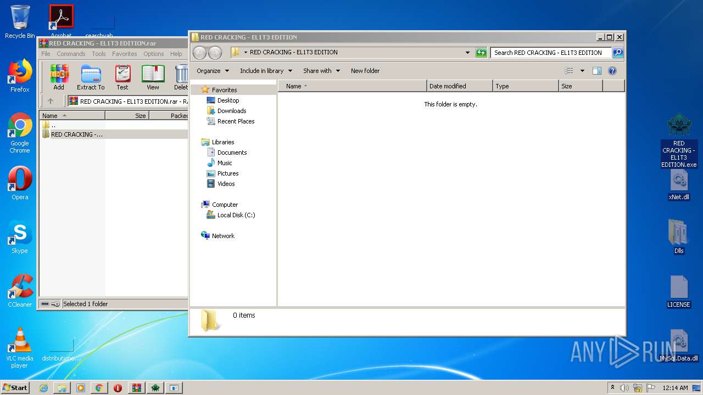Screen dimensions: 703x395
Task: Click the WinRAR Extract To icon
Action: click(91, 77)
